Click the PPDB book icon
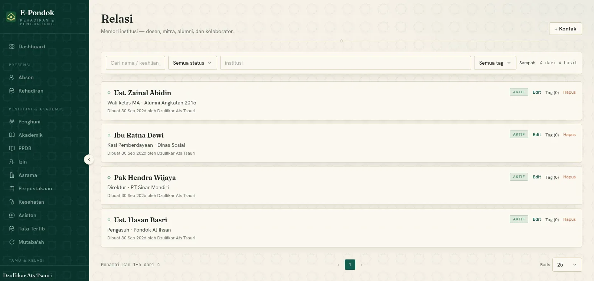Image resolution: width=594 pixels, height=281 pixels. point(12,148)
